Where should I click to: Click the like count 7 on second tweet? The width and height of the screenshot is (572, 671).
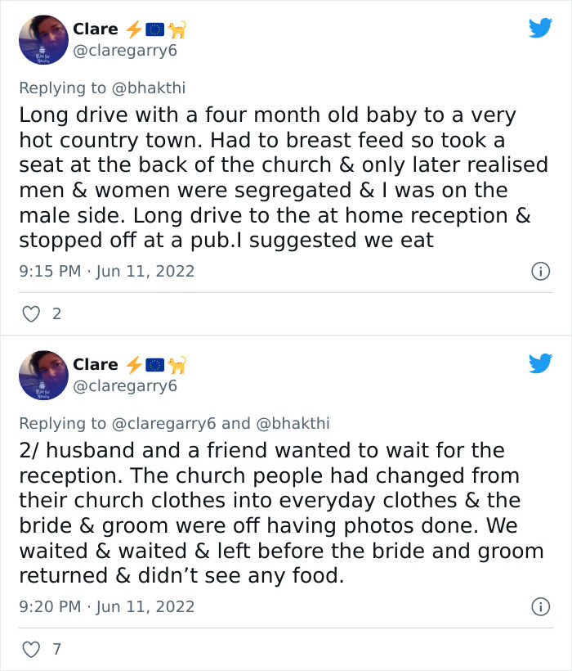pyautogui.click(x=56, y=649)
